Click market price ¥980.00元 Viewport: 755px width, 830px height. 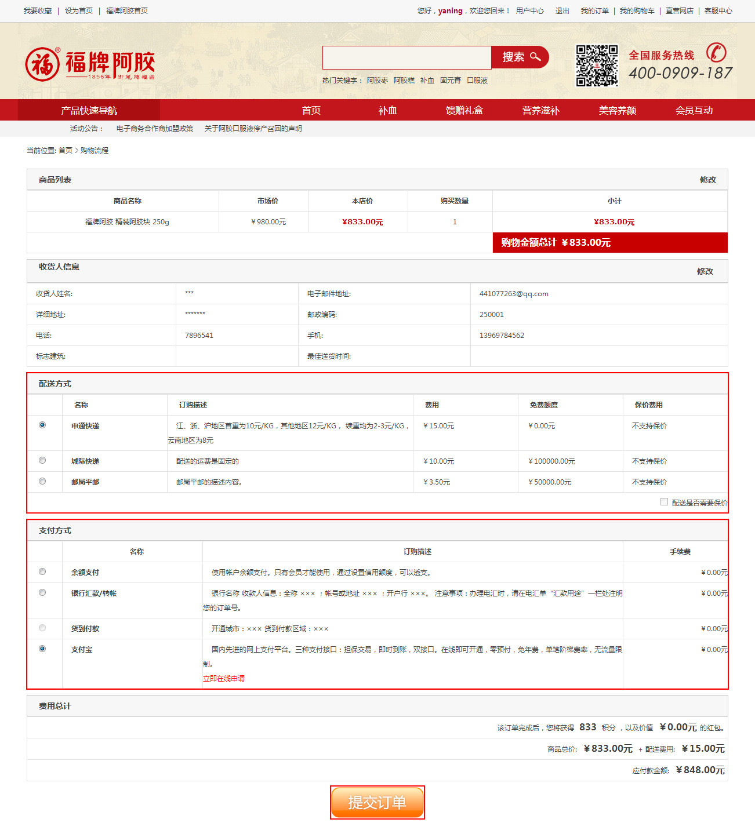coord(268,222)
